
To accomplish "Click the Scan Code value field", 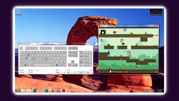I will click(30, 72).
